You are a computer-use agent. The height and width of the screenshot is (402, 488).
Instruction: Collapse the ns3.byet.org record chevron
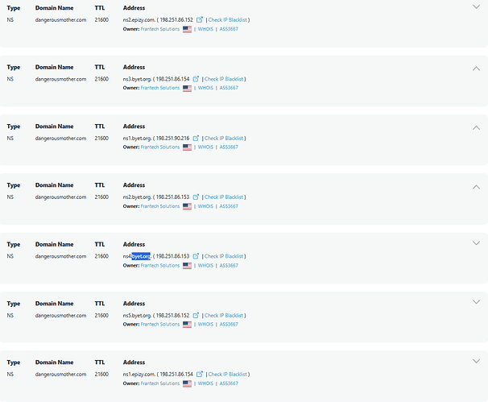point(476,69)
